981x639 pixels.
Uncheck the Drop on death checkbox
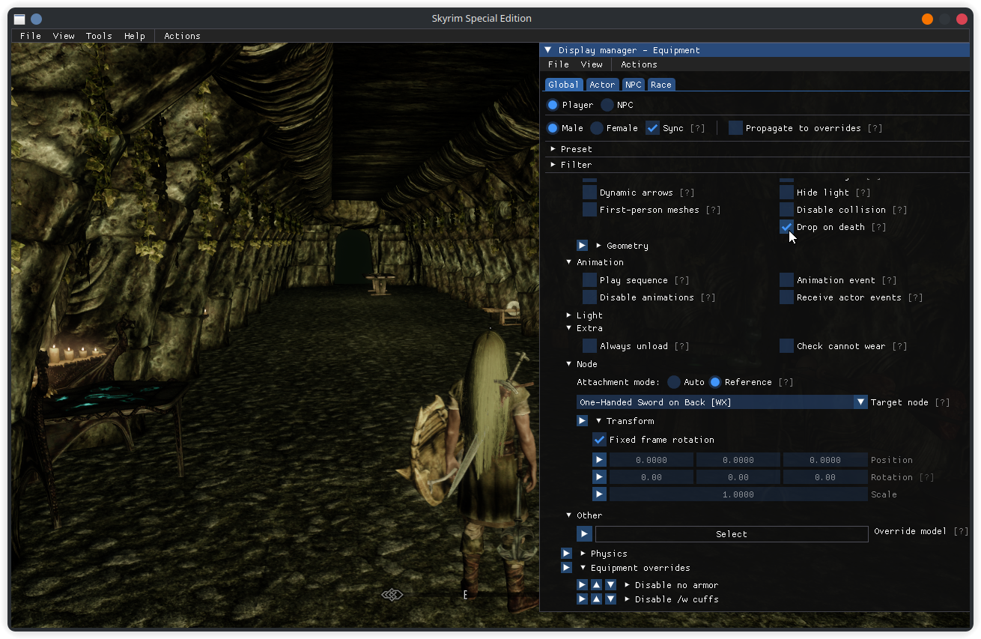point(786,227)
